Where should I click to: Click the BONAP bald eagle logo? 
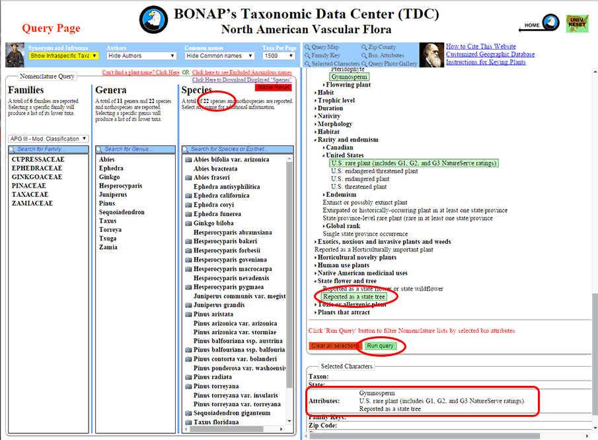point(153,20)
